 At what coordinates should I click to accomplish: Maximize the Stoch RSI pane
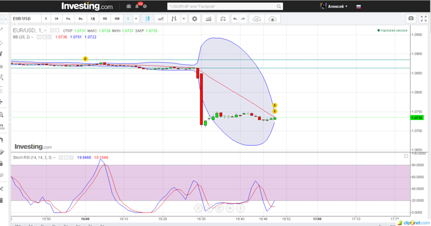(406, 156)
